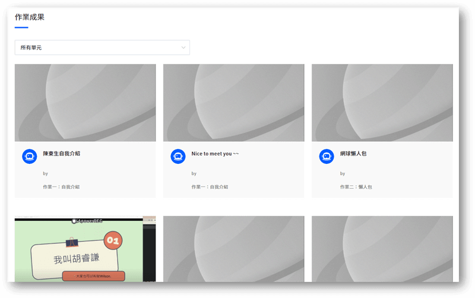Click thumbnail image above 陳東生自我介紹
475x298 pixels.
pos(85,103)
